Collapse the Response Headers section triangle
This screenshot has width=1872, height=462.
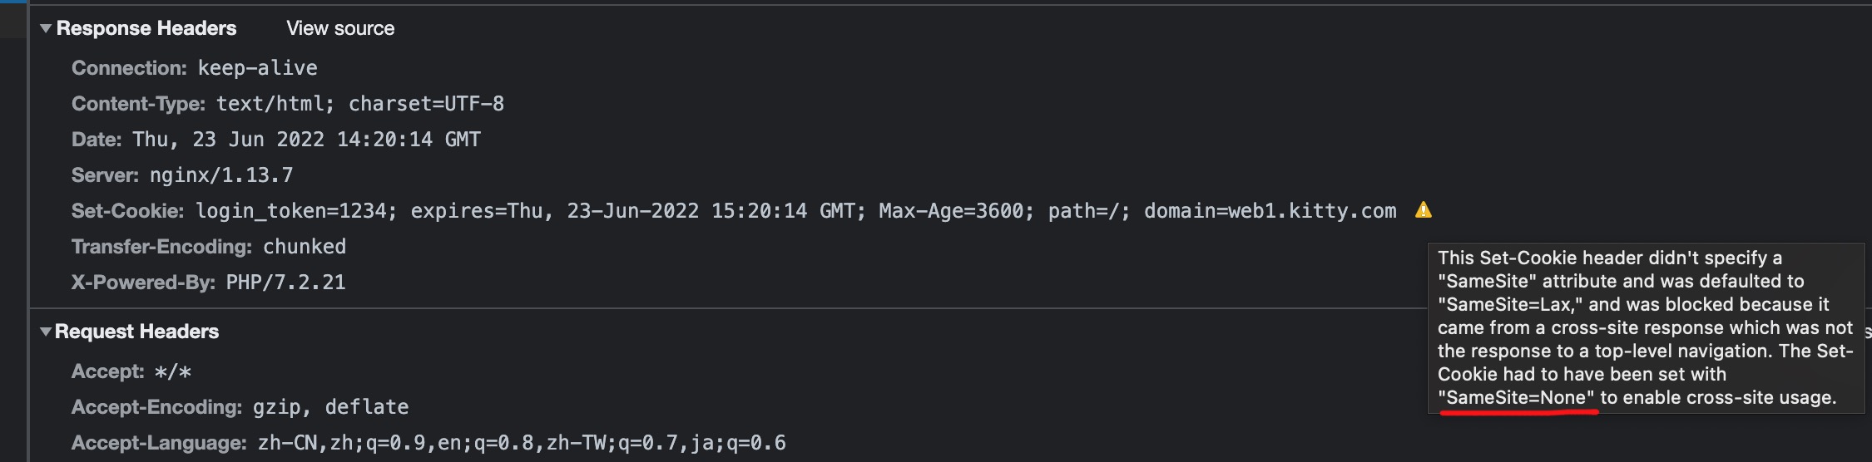coord(46,28)
